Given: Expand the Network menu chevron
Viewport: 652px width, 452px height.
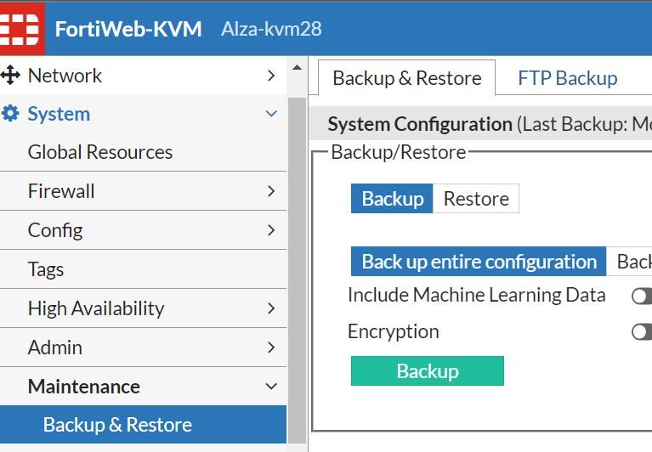Looking at the screenshot, I should tap(271, 76).
